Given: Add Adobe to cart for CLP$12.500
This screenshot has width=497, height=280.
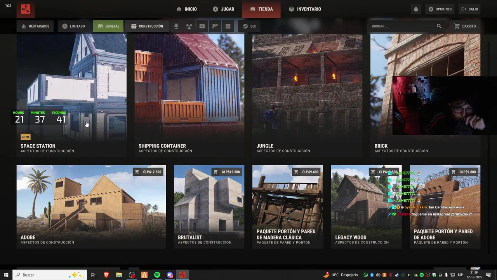Looking at the screenshot, I should point(148,172).
